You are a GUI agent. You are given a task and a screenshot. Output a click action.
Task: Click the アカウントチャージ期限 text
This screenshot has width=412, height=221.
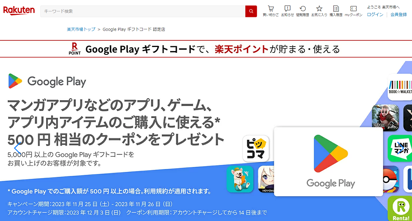(x=64, y=212)
